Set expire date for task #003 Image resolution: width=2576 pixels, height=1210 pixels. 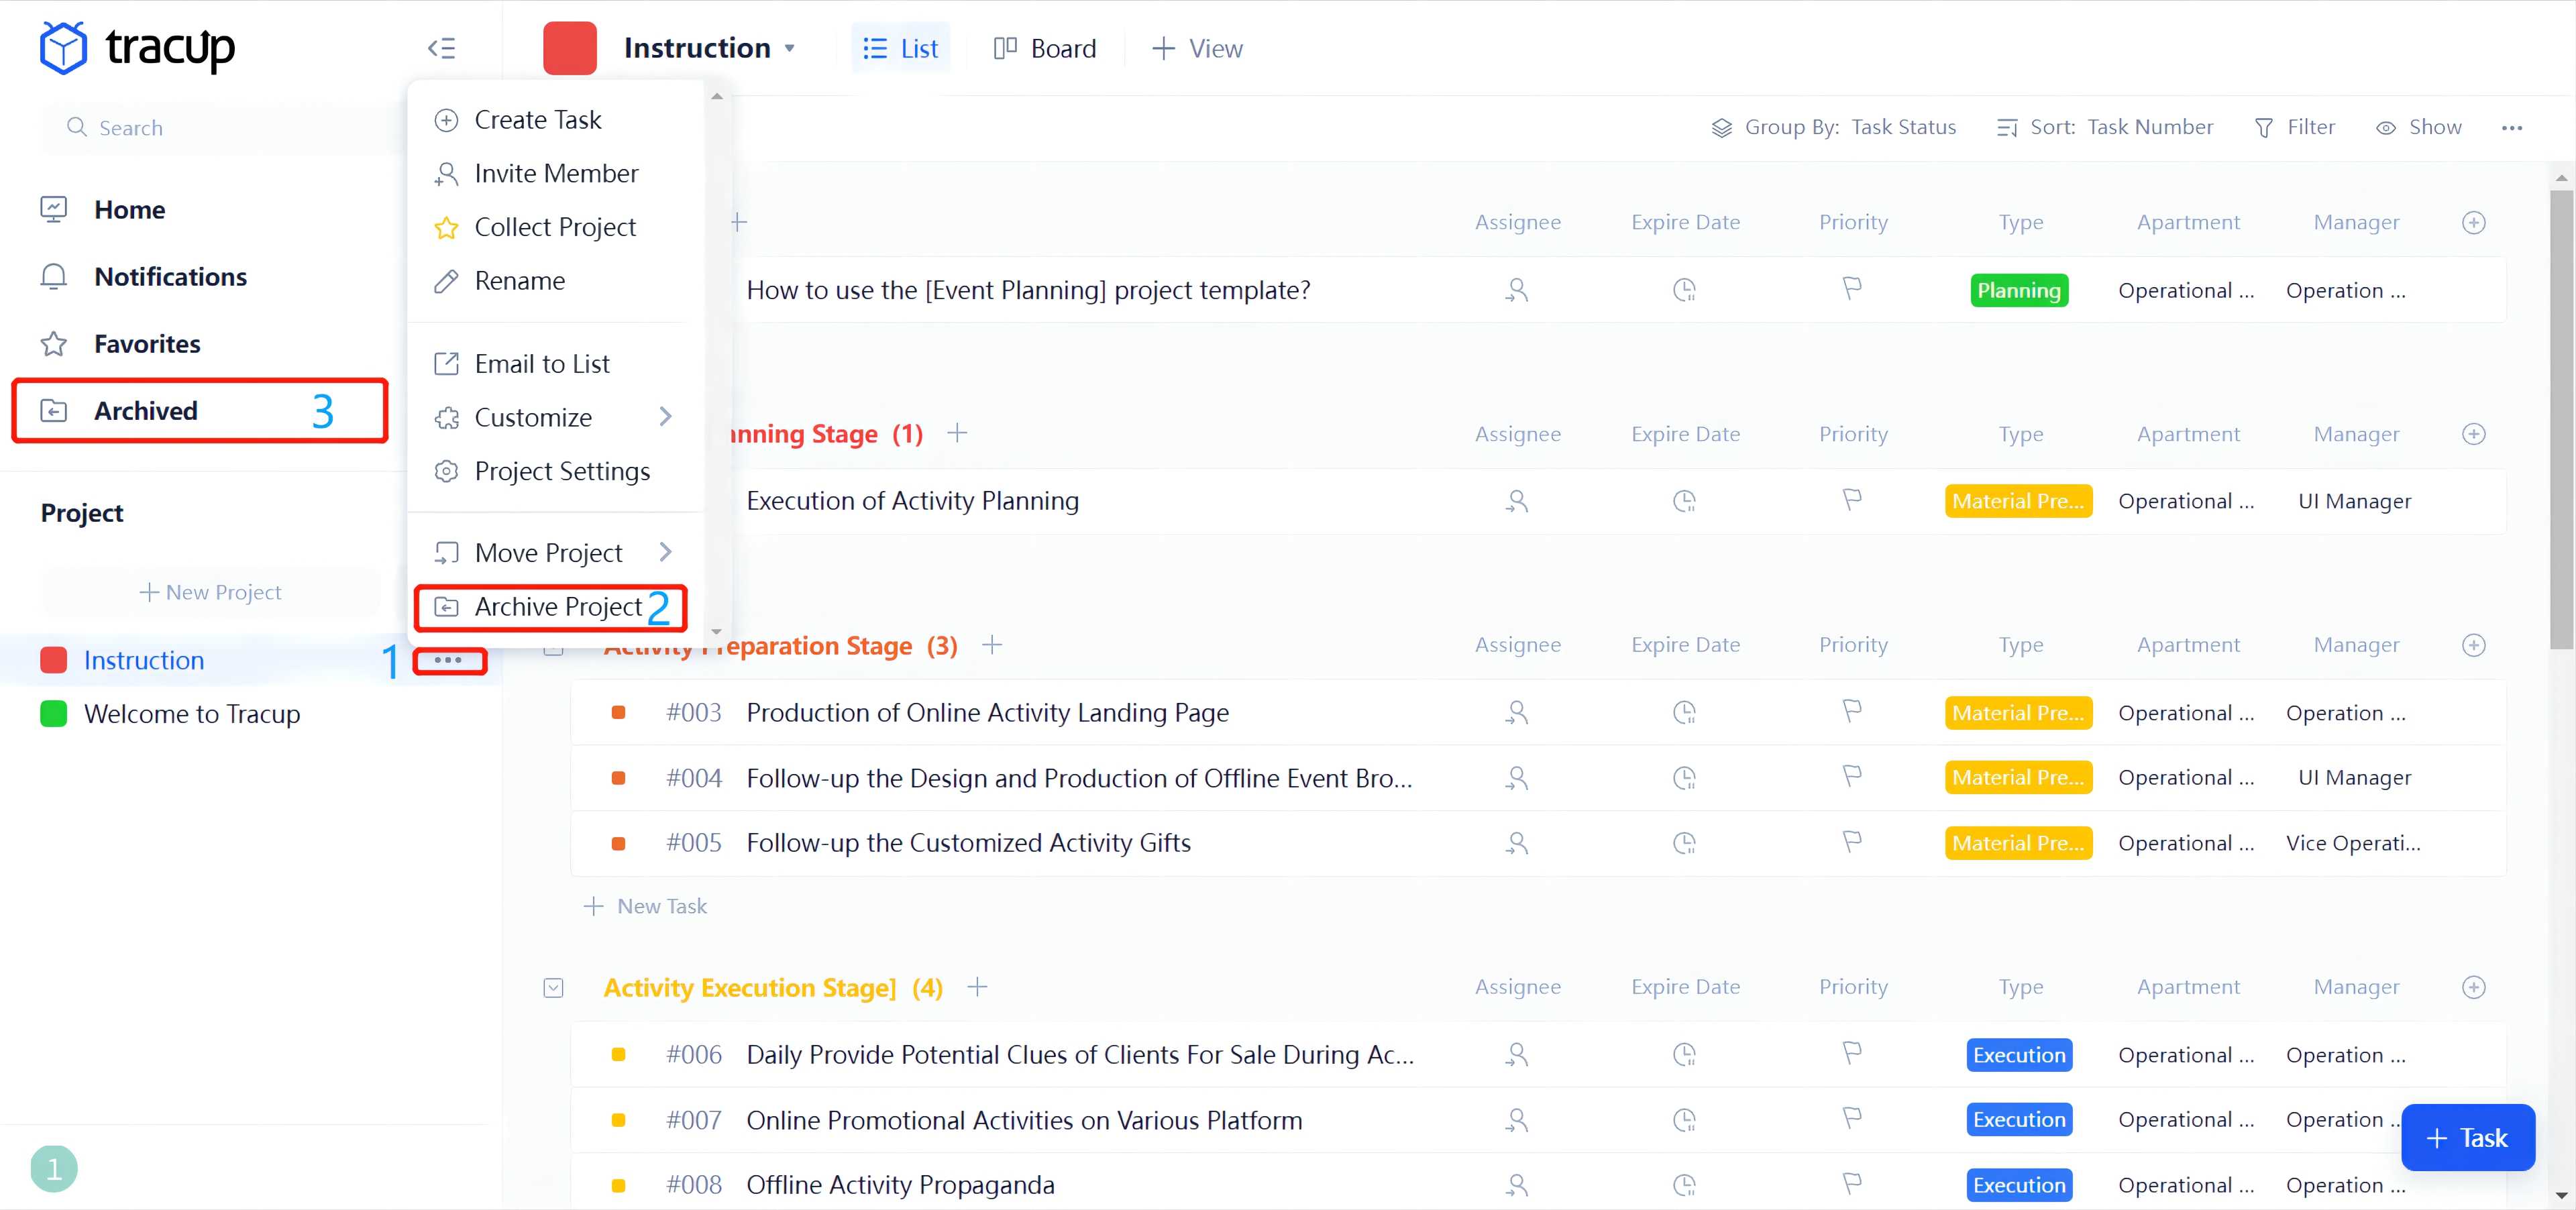pyautogui.click(x=1684, y=713)
